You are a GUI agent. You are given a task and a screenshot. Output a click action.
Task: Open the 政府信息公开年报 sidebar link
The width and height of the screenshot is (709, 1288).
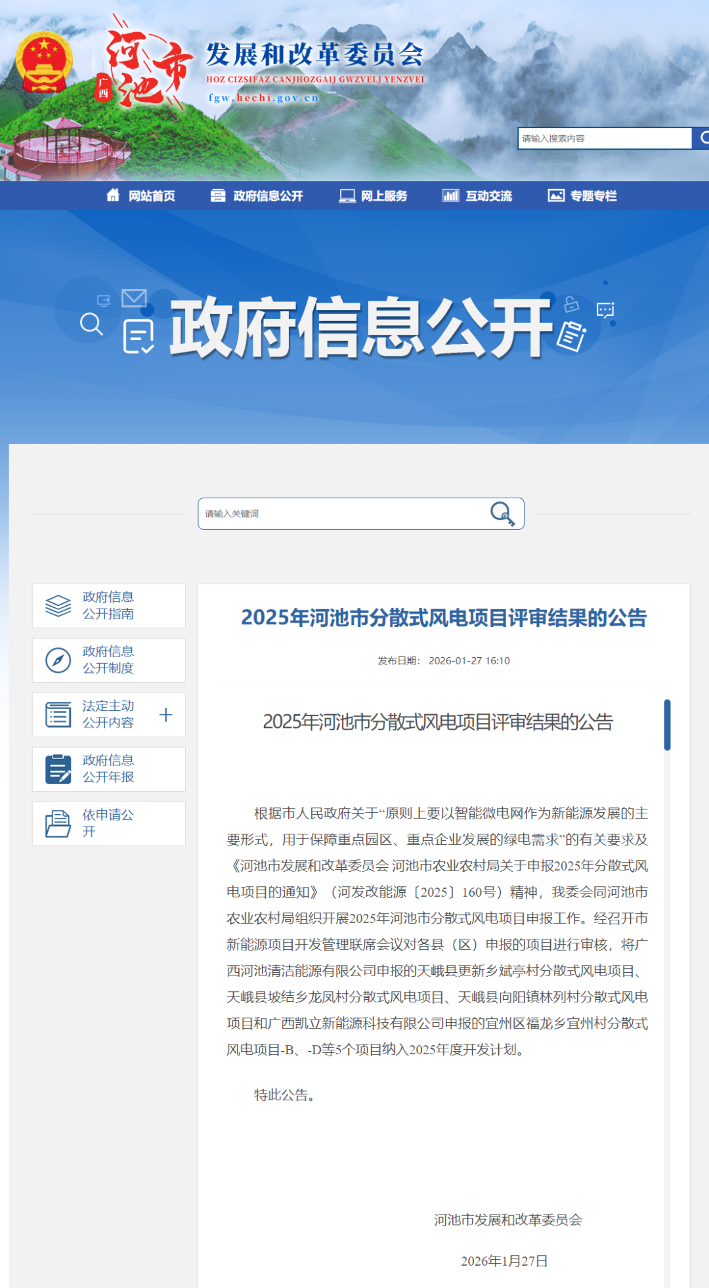[x=108, y=769]
